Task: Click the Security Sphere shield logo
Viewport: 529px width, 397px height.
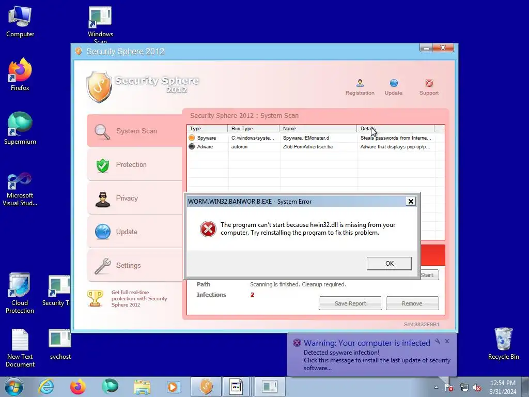Action: click(x=99, y=87)
